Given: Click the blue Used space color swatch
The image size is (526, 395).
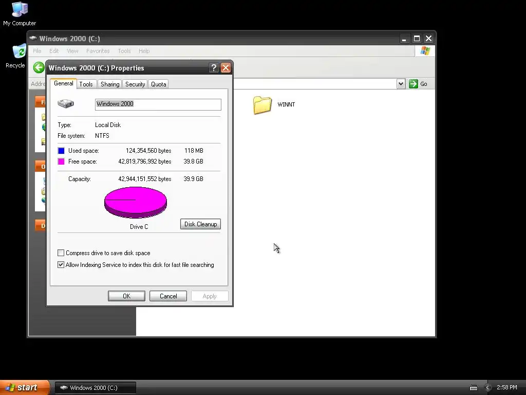Looking at the screenshot, I should click(x=61, y=151).
